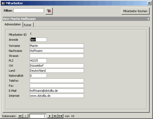
Task: Go to first record navigation button
Action: pos(20,116)
